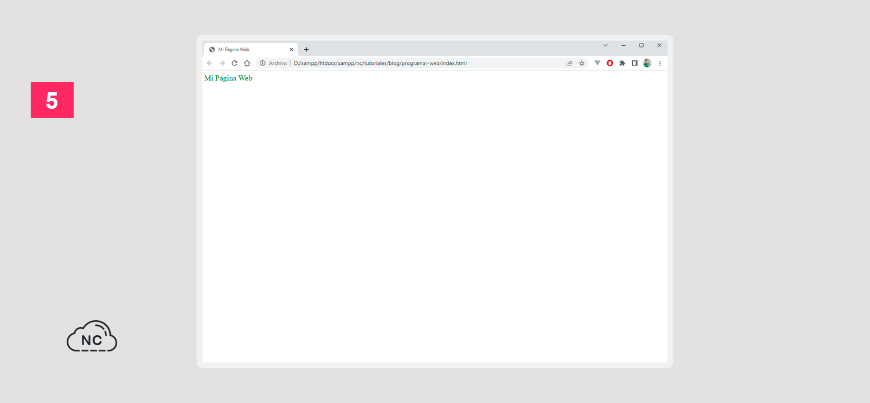Open the Vue devtools extension icon
The image size is (870, 403).
(x=597, y=63)
